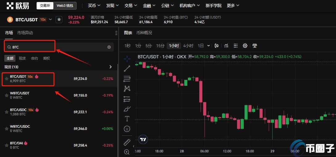Click the TradingView logo on chart
The width and height of the screenshot is (336, 157).
point(143,139)
